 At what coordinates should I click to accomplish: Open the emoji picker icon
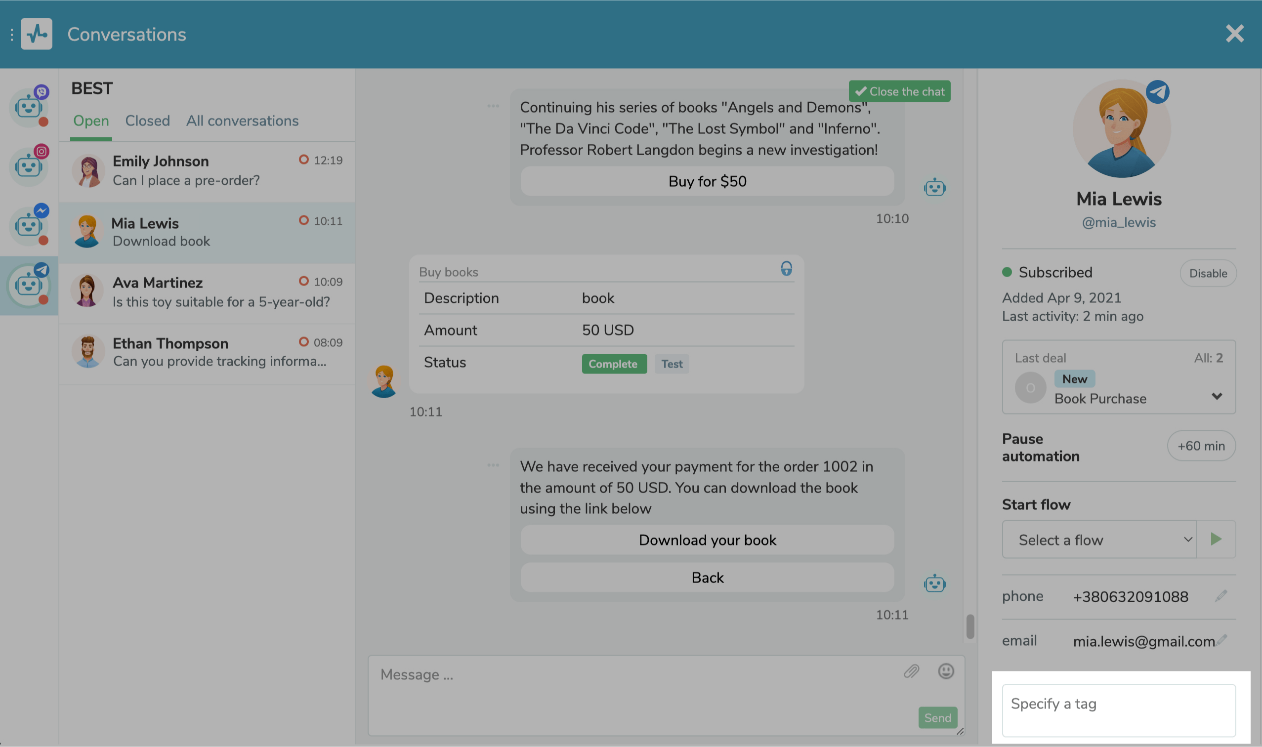945,671
